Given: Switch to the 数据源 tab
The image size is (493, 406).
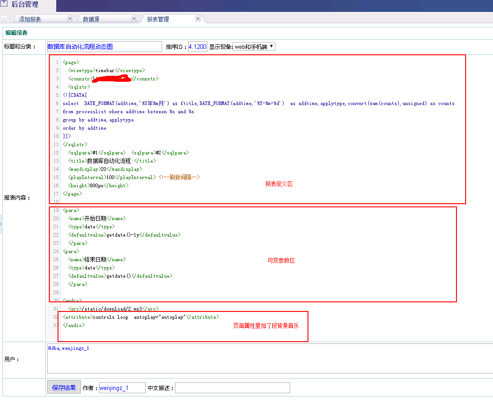Looking at the screenshot, I should (91, 19).
